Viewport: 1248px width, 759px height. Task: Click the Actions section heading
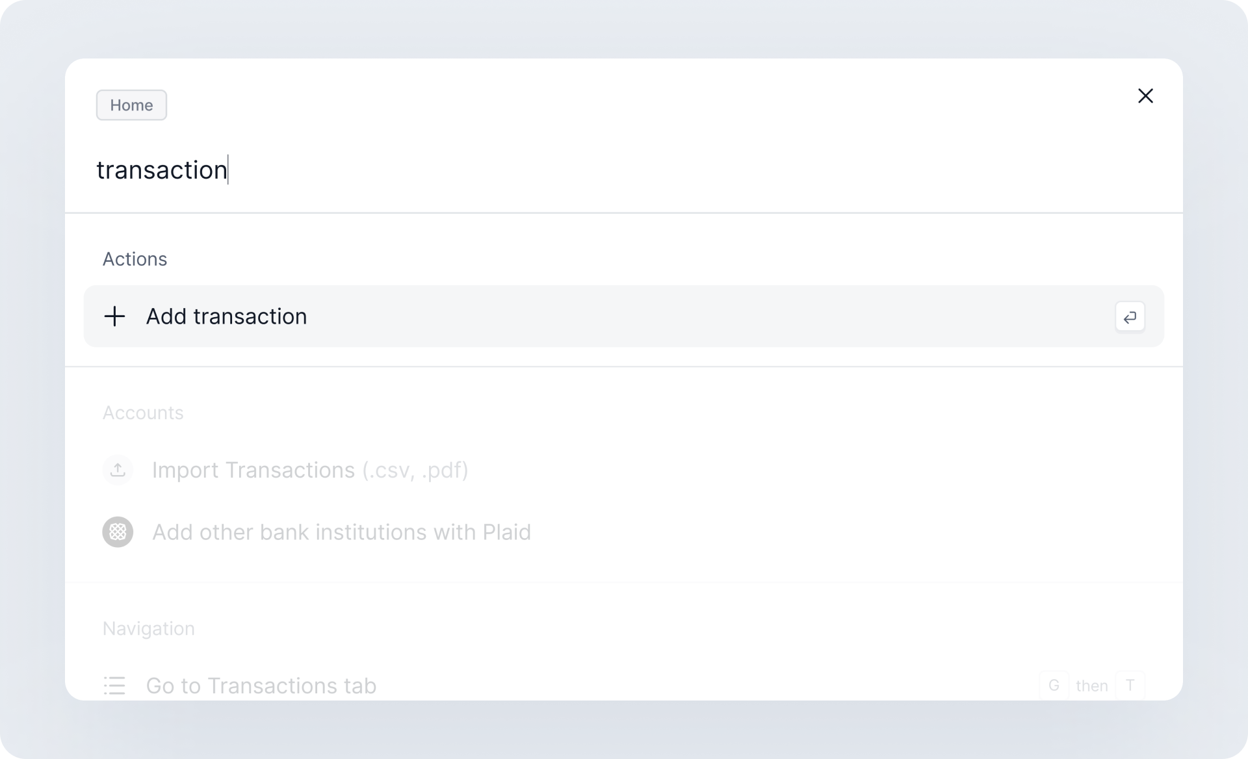(x=135, y=259)
